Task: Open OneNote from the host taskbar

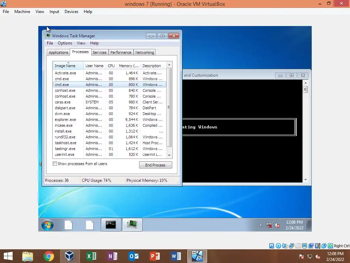Action: pyautogui.click(x=112, y=256)
